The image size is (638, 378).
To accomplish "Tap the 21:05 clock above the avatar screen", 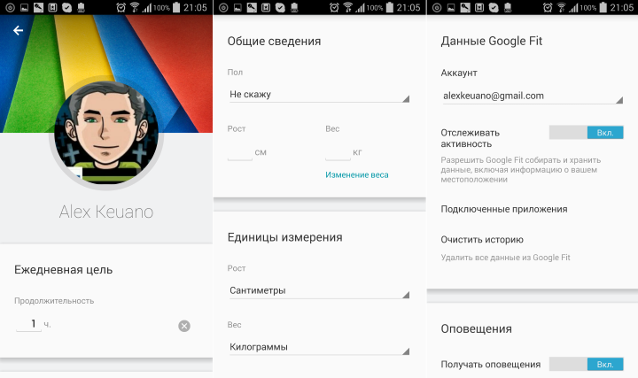I will click(195, 7).
